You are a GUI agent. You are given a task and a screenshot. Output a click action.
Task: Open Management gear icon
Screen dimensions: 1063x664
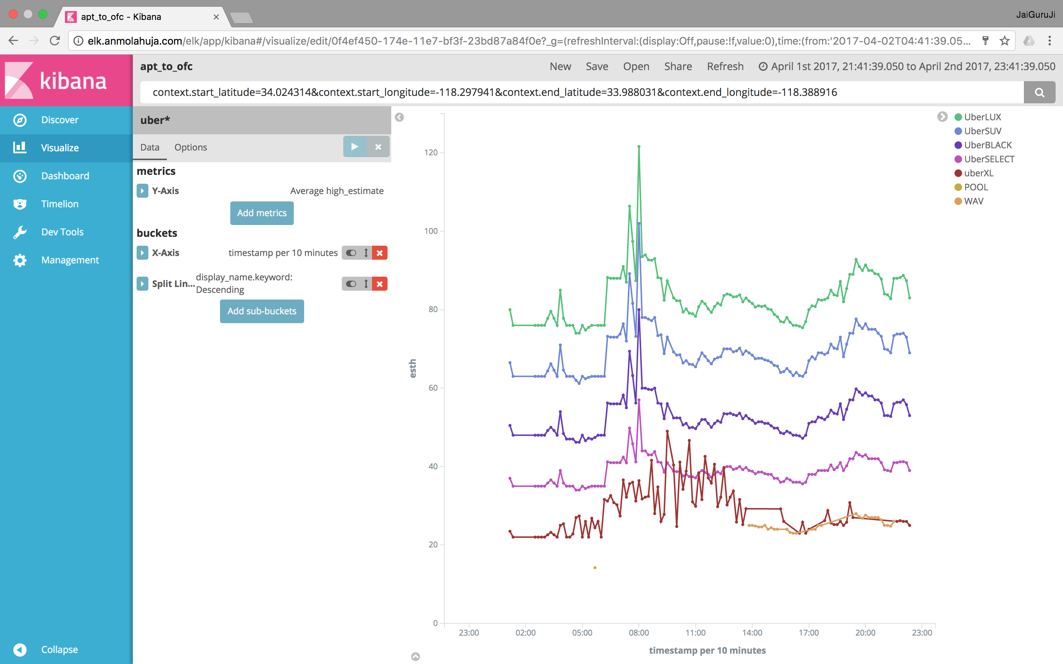click(20, 260)
